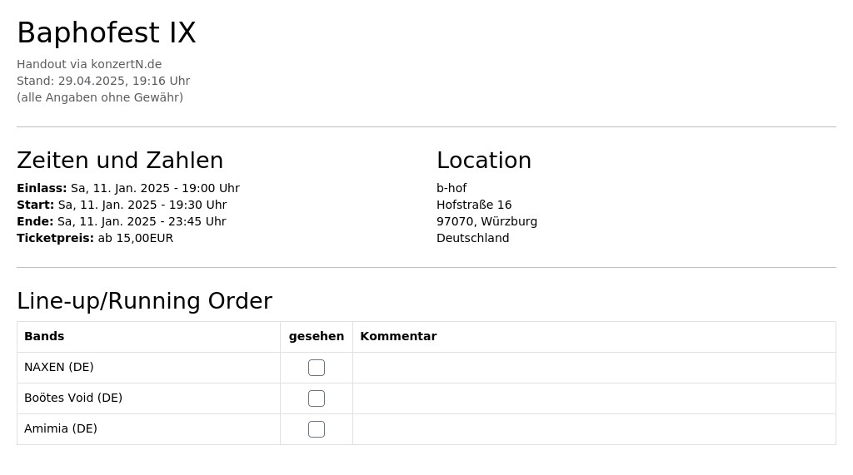Select the Baphofest IX title heading
Viewport: 853px width, 475px height.
tap(106, 32)
